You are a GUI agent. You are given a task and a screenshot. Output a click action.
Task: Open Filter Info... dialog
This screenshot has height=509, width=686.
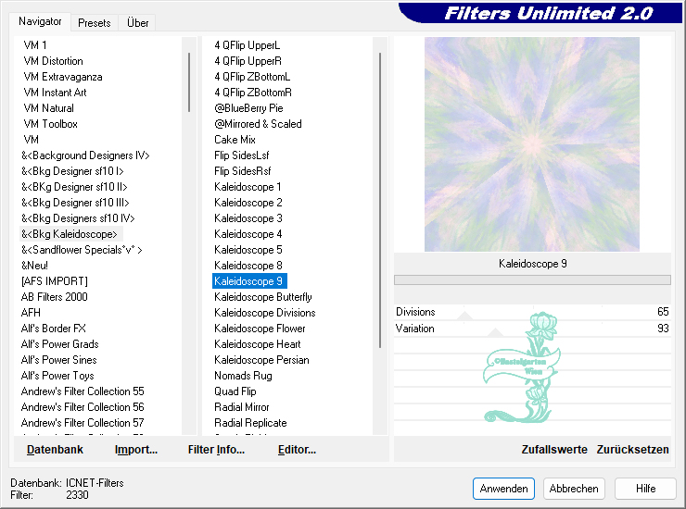[x=216, y=450]
